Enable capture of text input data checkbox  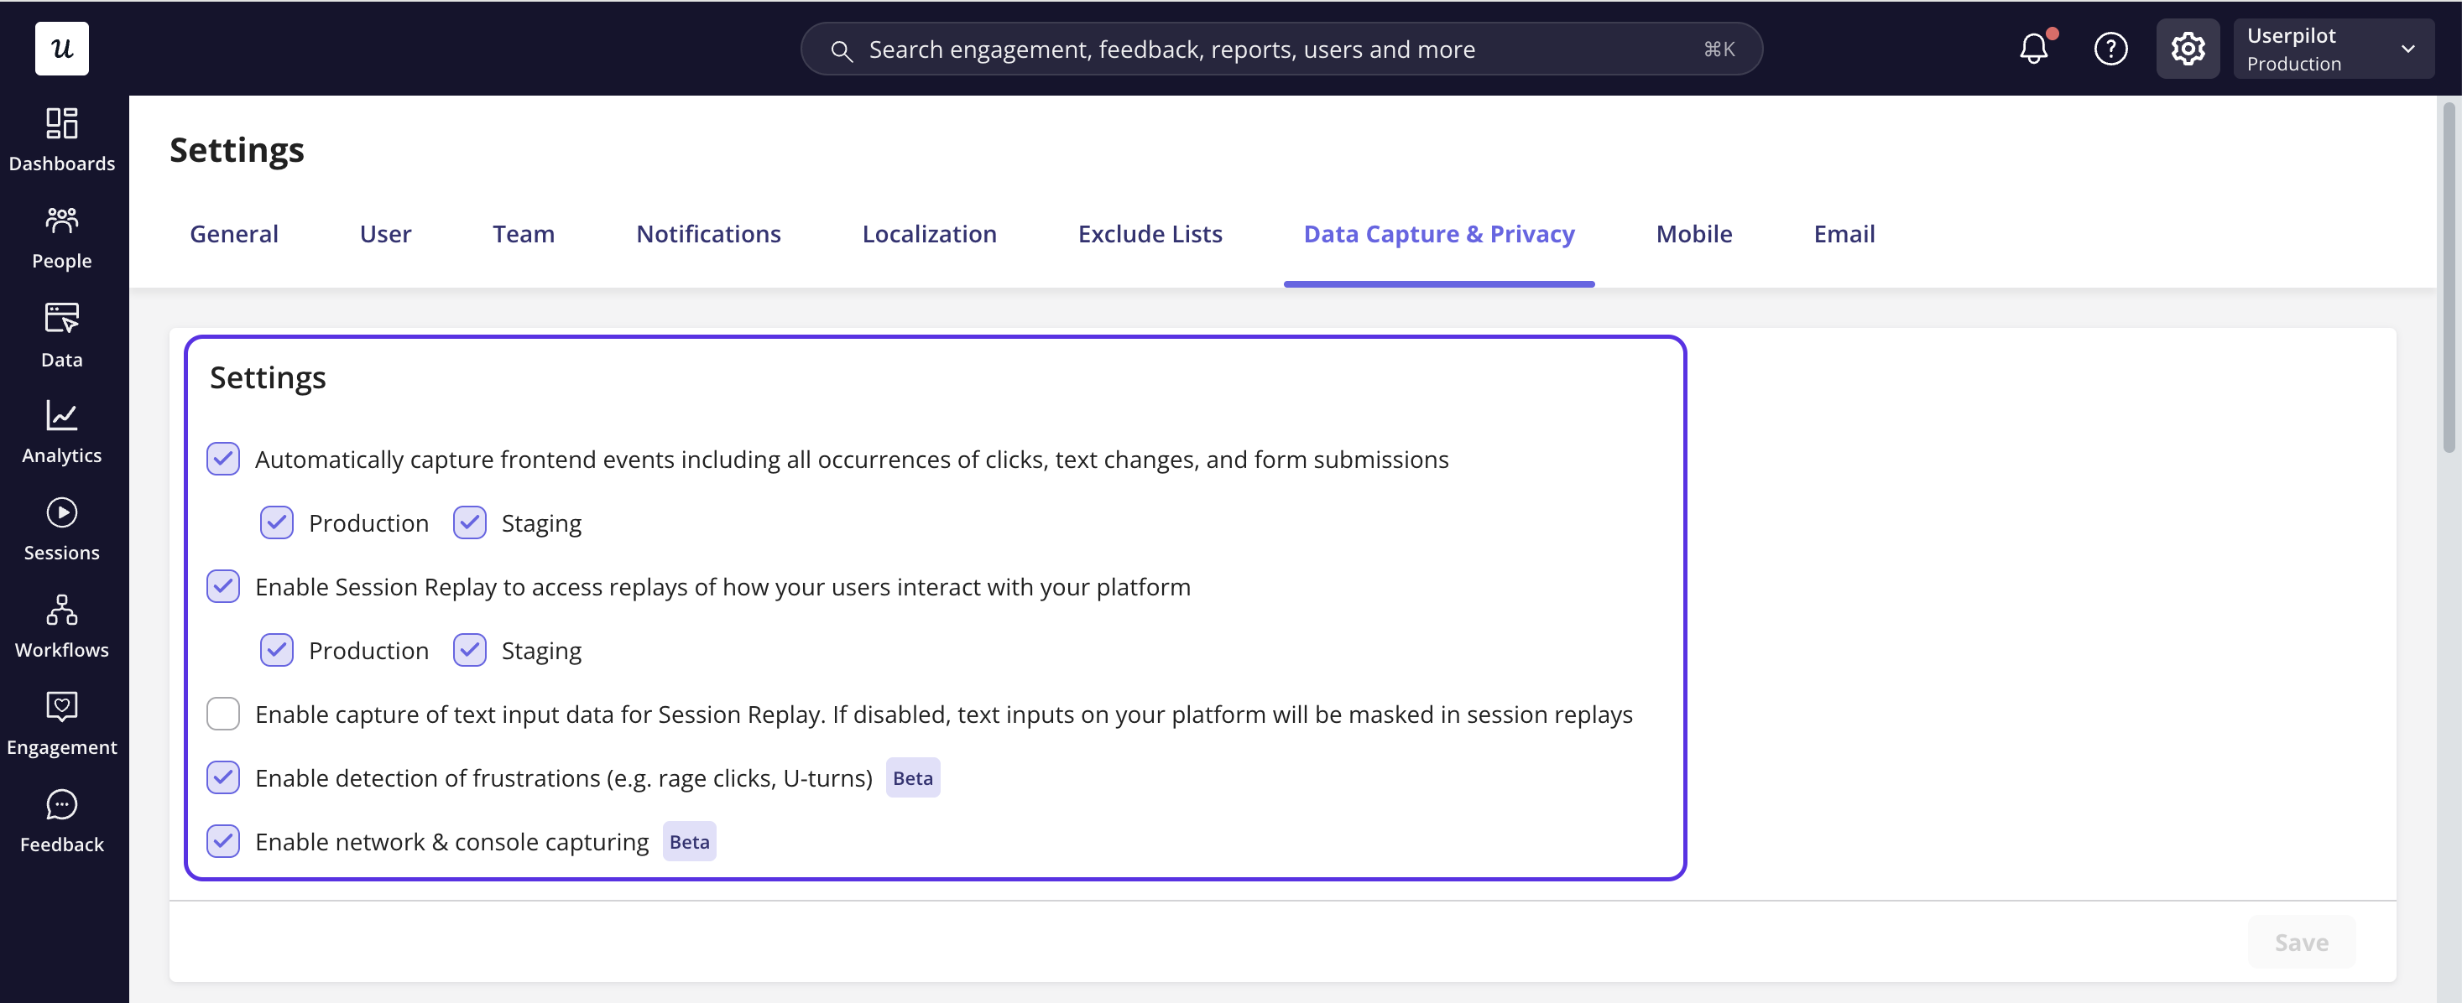(224, 714)
